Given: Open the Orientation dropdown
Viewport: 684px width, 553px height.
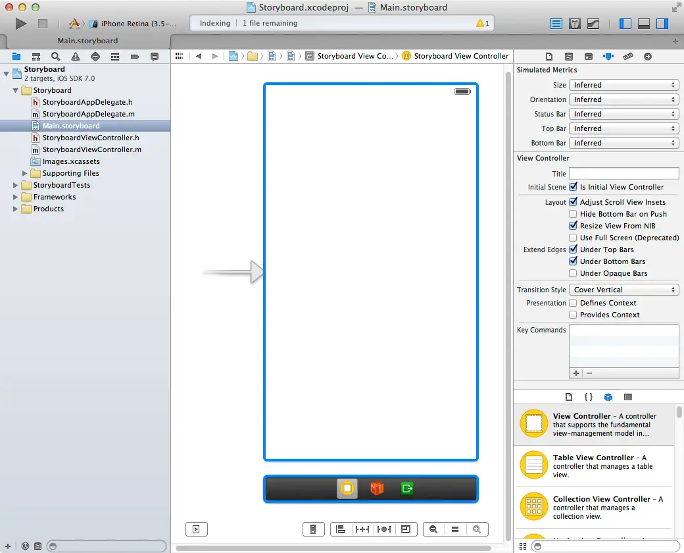Looking at the screenshot, I should point(623,99).
